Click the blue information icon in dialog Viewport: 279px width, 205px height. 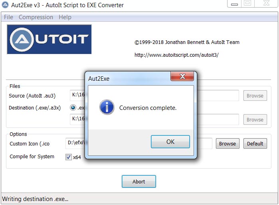tap(107, 107)
